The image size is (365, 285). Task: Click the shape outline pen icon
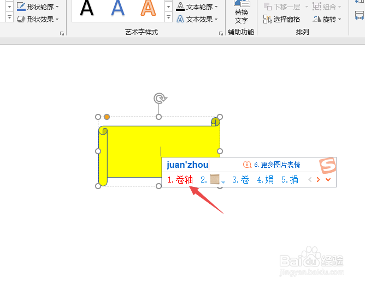click(21, 7)
